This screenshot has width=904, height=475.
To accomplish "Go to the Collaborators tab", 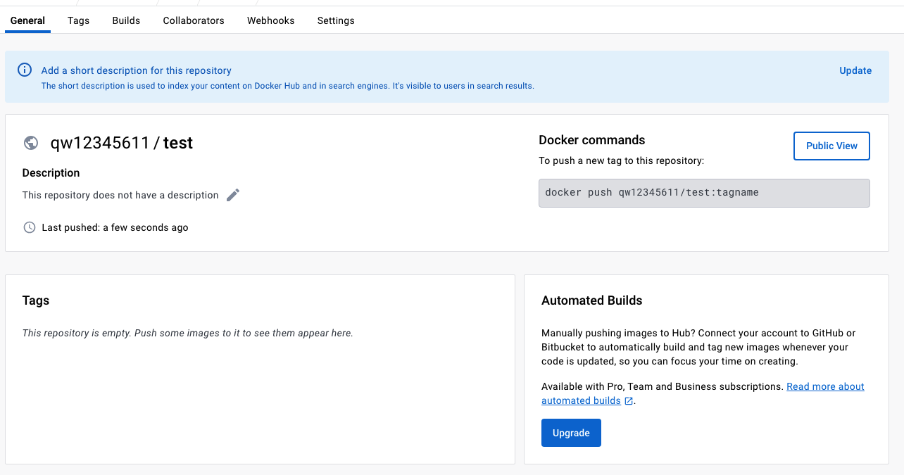I will (194, 20).
